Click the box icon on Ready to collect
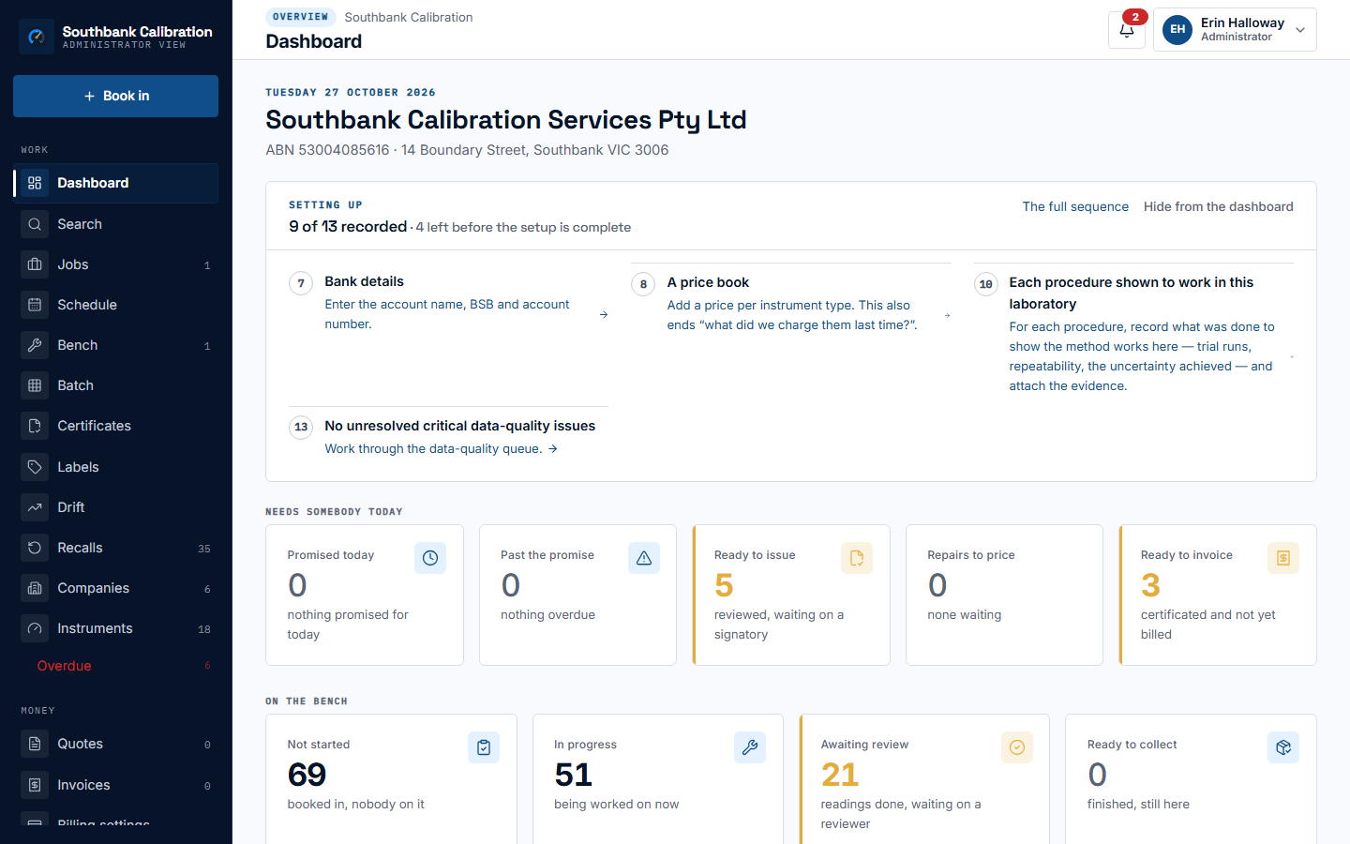The image size is (1350, 844). (1283, 747)
